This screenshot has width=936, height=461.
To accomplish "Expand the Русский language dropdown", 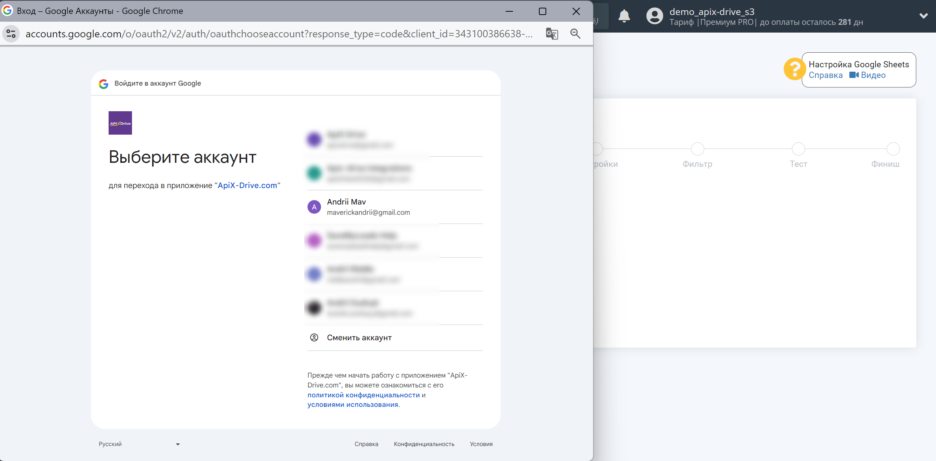I will coord(139,444).
